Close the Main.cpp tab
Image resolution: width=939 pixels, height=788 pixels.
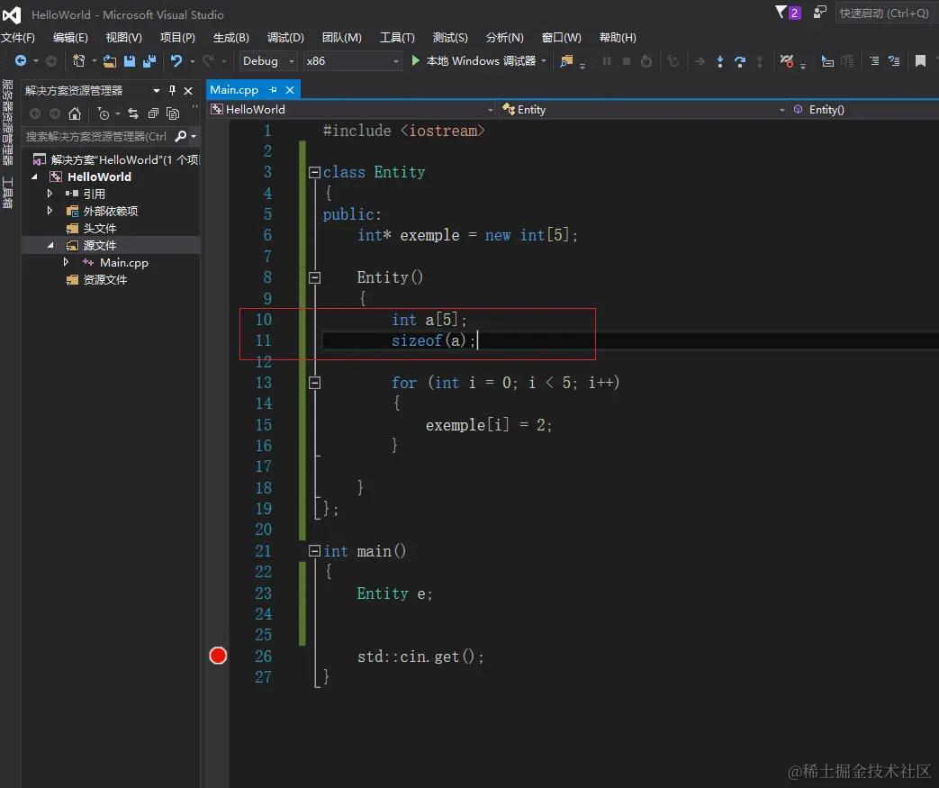point(290,90)
